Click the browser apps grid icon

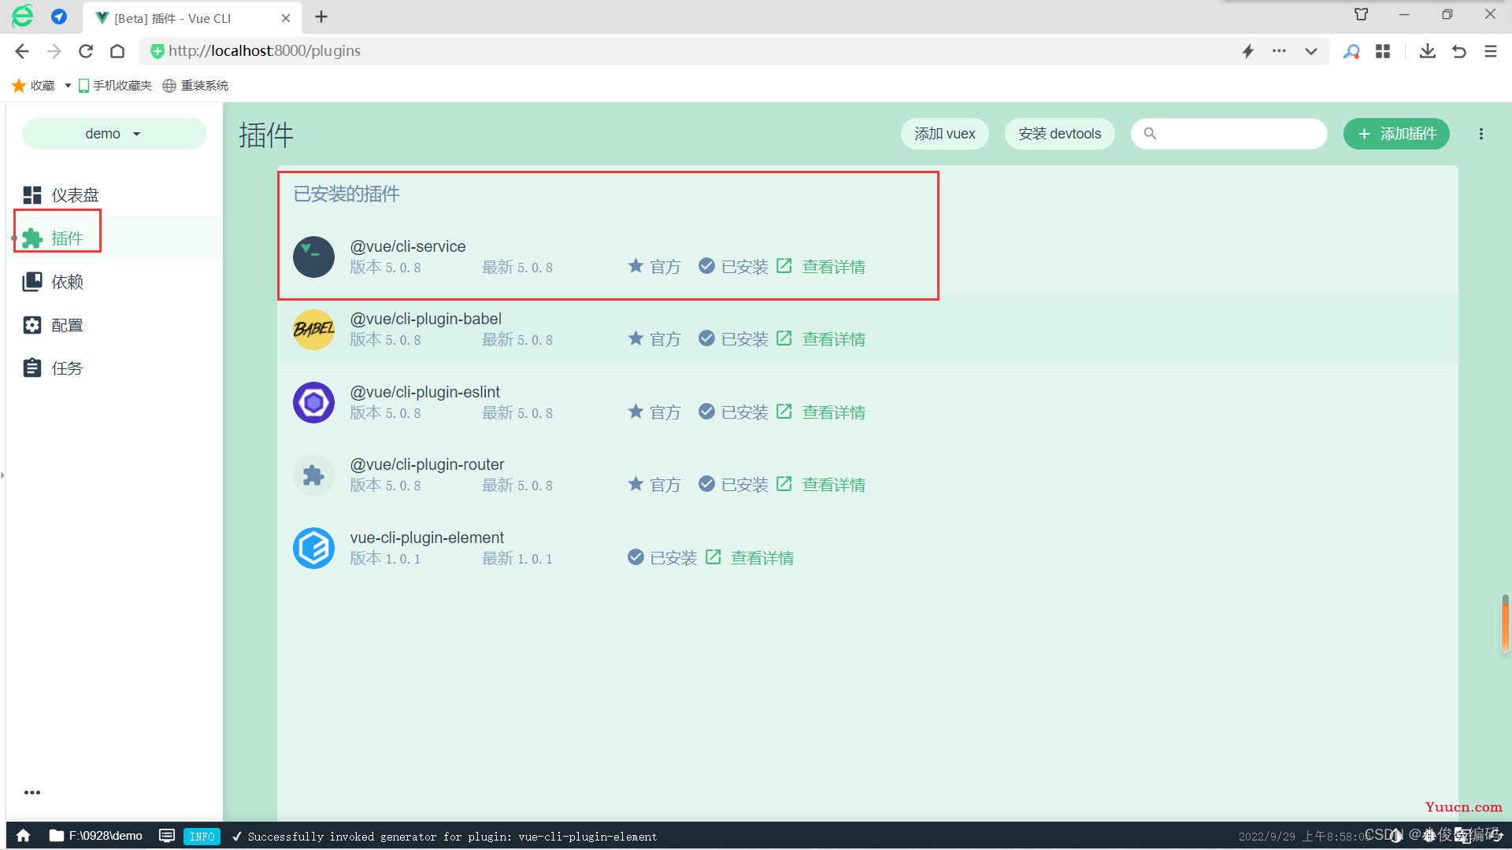[1383, 51]
